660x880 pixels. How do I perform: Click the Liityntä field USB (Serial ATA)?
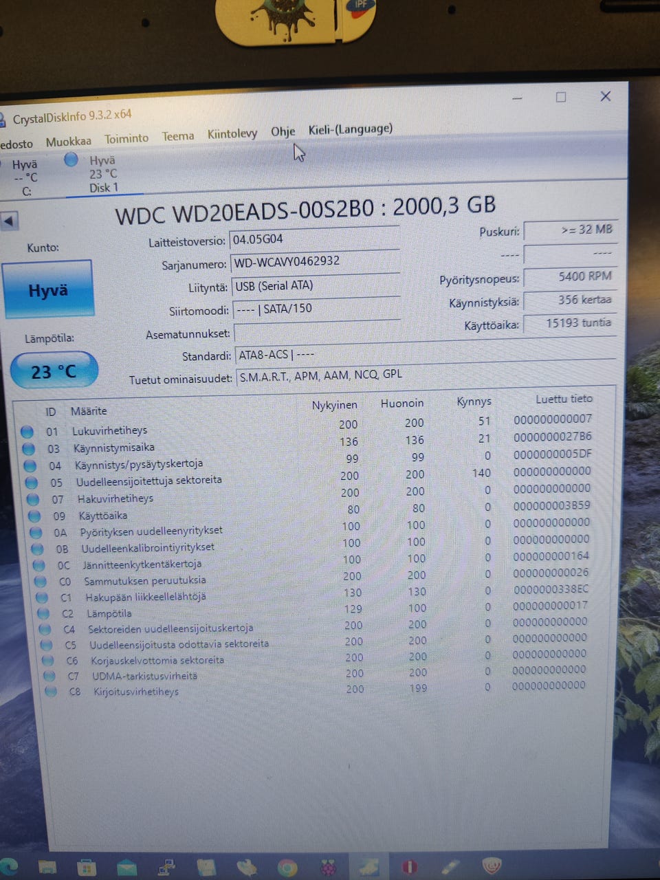coord(316,286)
